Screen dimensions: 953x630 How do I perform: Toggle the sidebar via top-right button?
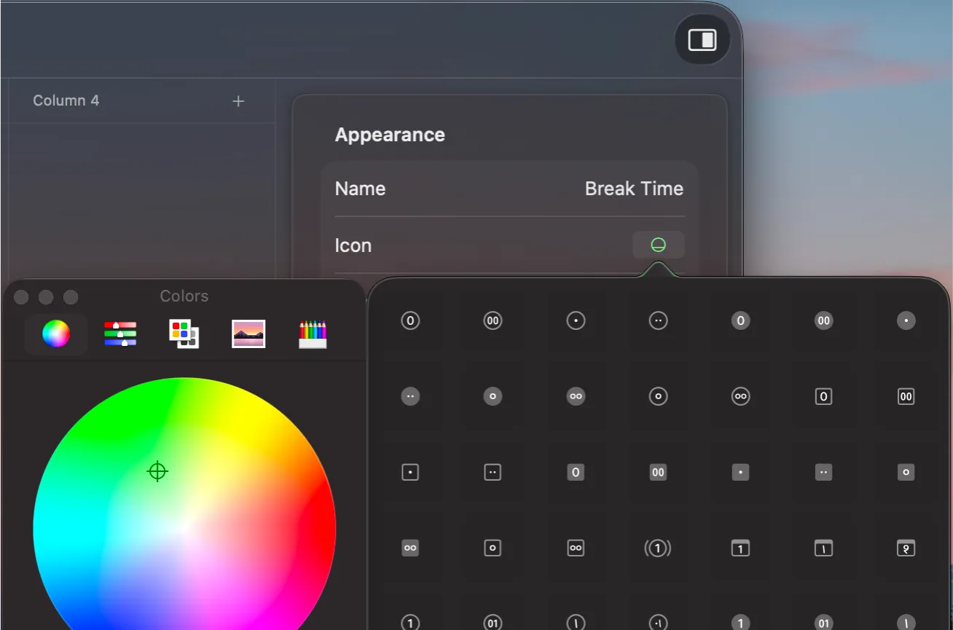tap(702, 40)
